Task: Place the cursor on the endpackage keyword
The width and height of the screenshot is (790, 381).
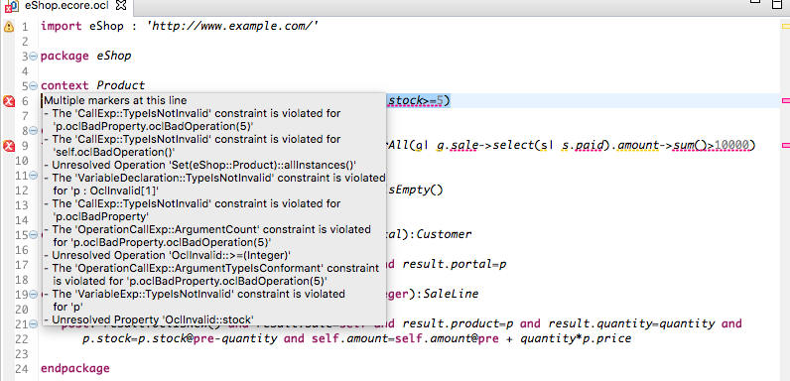Action: [75, 368]
